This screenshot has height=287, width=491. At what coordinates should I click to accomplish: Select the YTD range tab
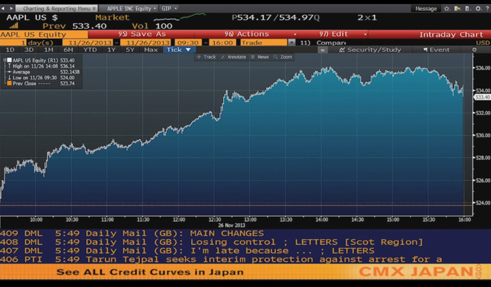click(x=90, y=50)
